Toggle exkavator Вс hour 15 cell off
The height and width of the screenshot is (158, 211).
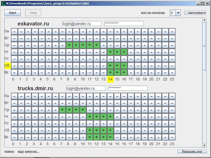coord(117,73)
